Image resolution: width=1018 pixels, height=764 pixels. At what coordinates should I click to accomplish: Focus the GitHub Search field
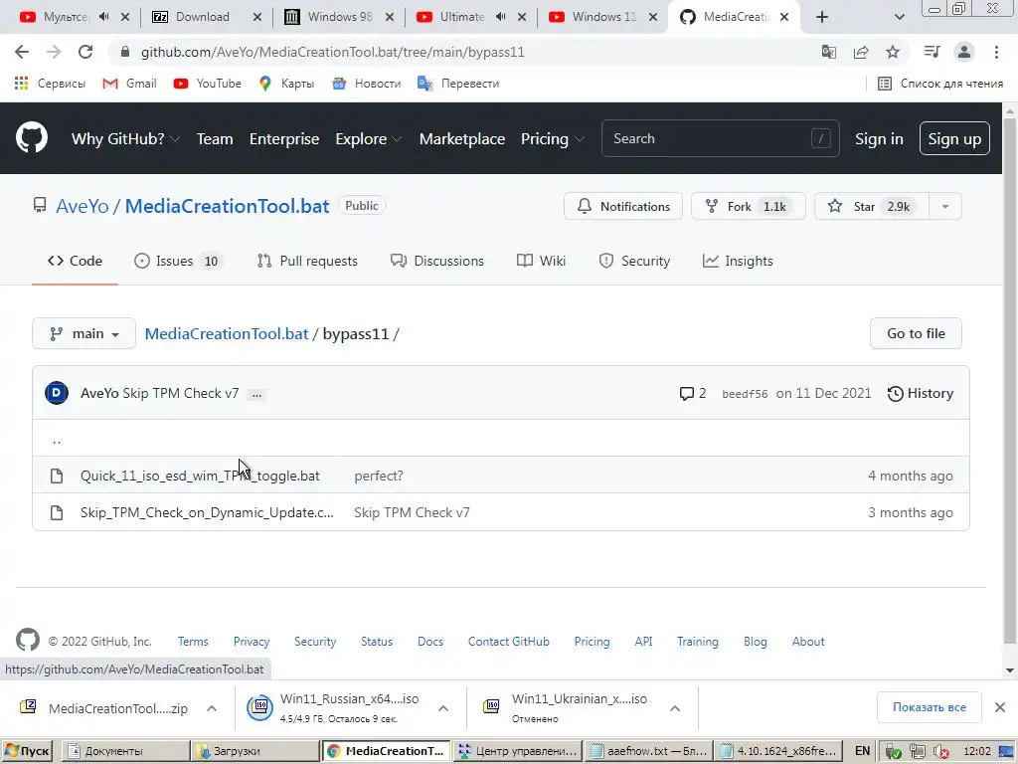pyautogui.click(x=720, y=138)
